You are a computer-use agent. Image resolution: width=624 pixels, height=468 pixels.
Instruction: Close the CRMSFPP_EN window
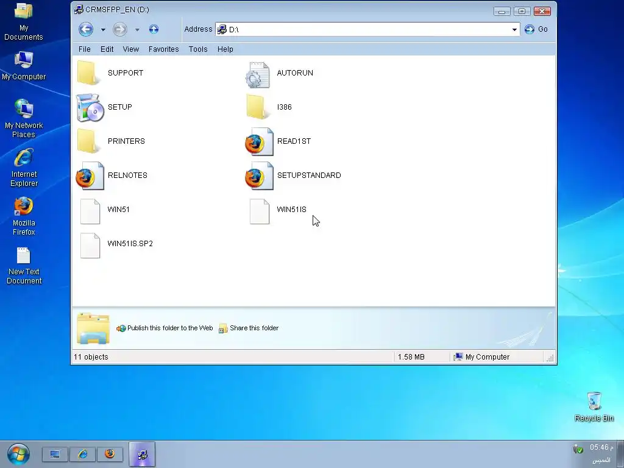click(542, 12)
